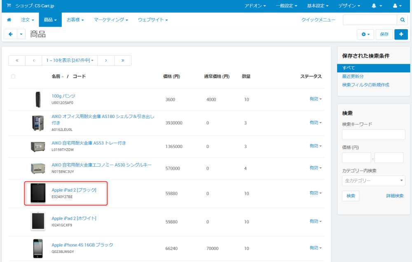Open the 1–10を表示 [247件中] page size dropdown
Image resolution: width=412 pixels, height=262 pixels.
click(70, 60)
